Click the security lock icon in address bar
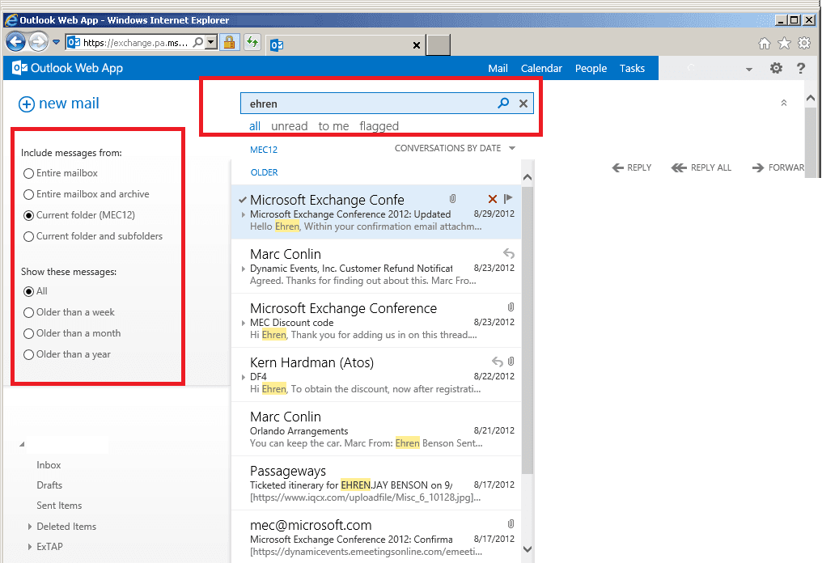Viewport: 822px width, 563px height. (229, 42)
